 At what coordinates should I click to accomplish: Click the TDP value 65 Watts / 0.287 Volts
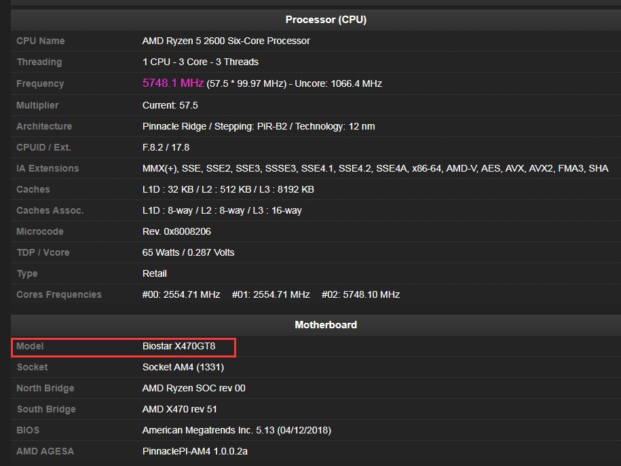[188, 252]
